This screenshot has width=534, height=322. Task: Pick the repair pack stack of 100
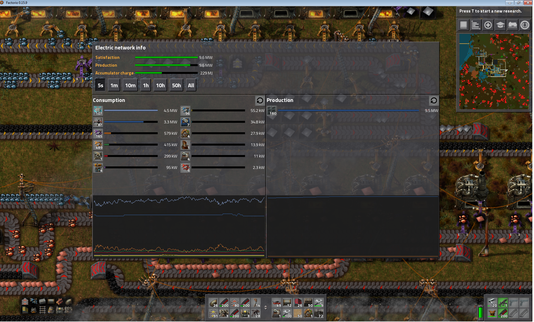(287, 313)
